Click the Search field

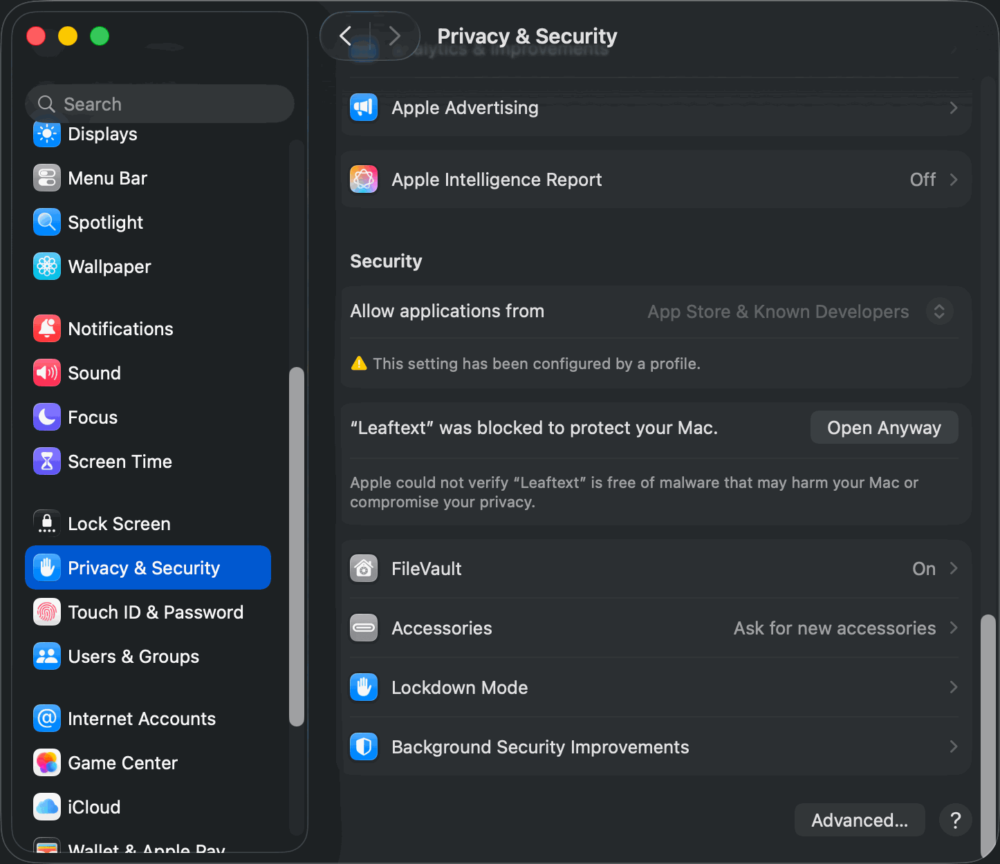pos(160,104)
